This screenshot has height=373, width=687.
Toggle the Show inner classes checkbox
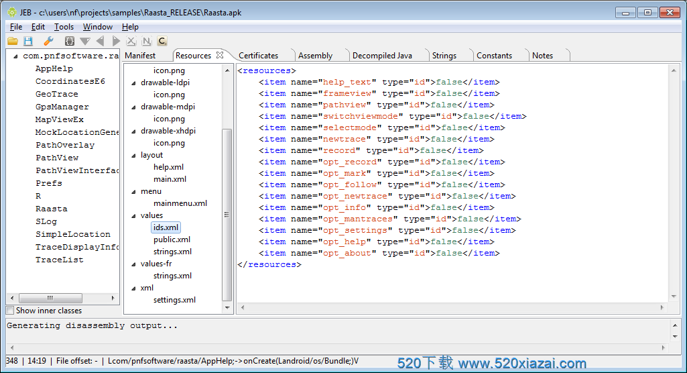pos(10,311)
